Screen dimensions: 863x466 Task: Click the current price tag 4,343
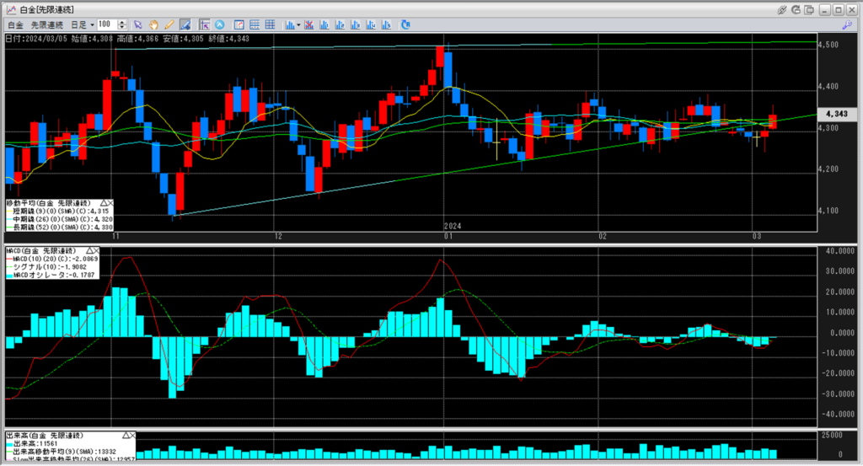pyautogui.click(x=837, y=114)
